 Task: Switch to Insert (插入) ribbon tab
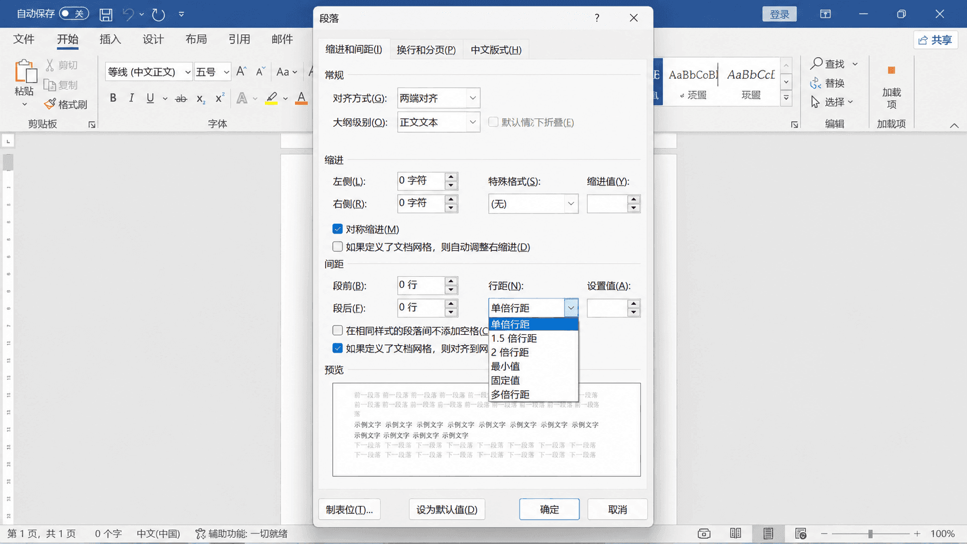click(110, 39)
